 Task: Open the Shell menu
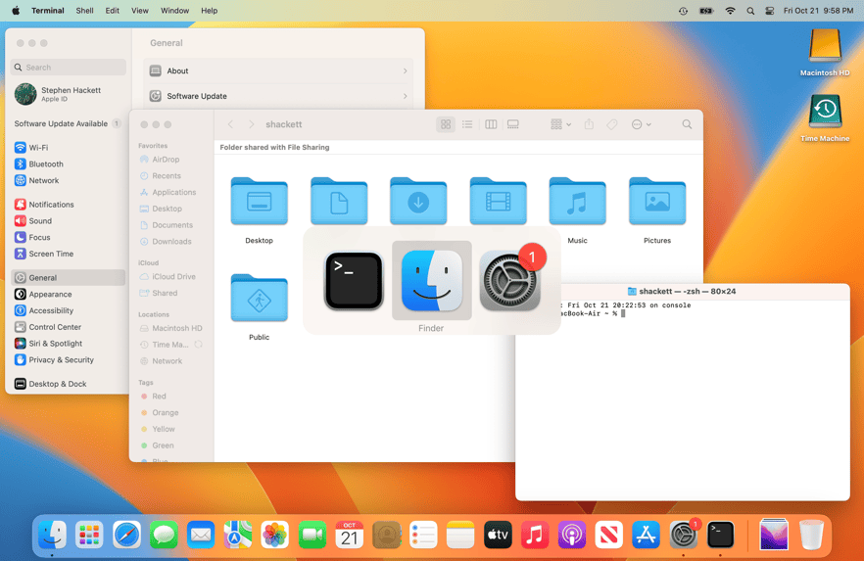(84, 11)
